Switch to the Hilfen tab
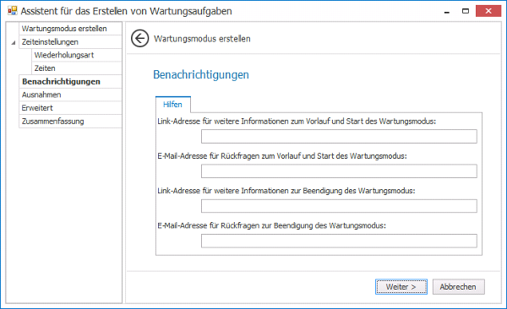 point(172,105)
